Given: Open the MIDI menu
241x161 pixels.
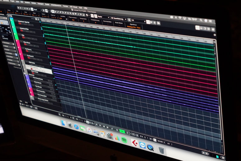Looking at the screenshot, I should point(22,2).
